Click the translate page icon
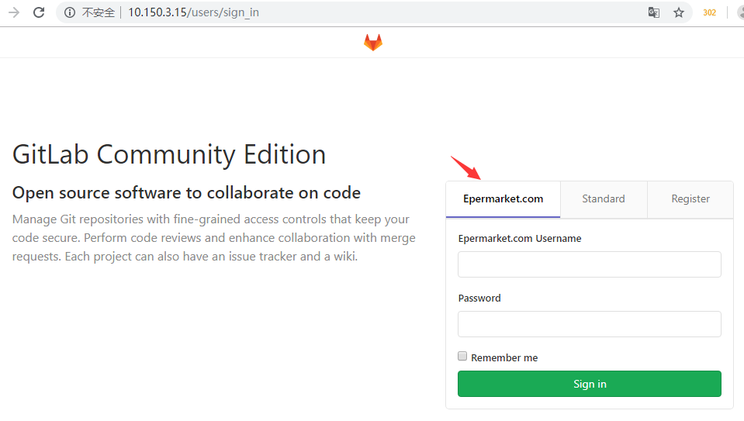The height and width of the screenshot is (421, 744). click(654, 12)
